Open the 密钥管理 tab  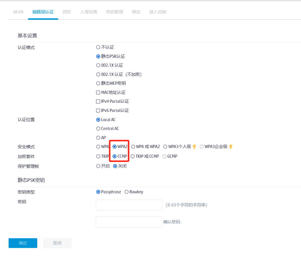coord(114,12)
